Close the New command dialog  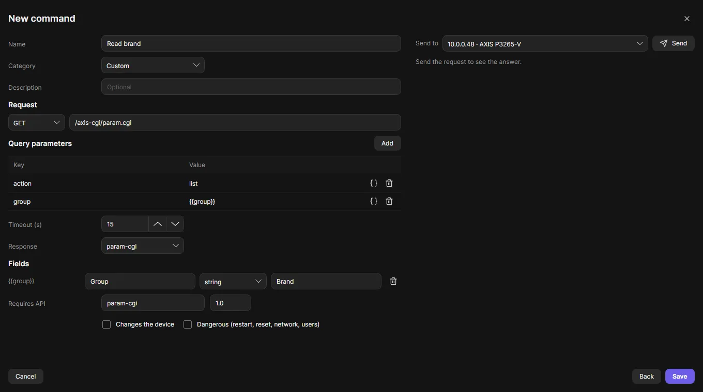coord(687,19)
